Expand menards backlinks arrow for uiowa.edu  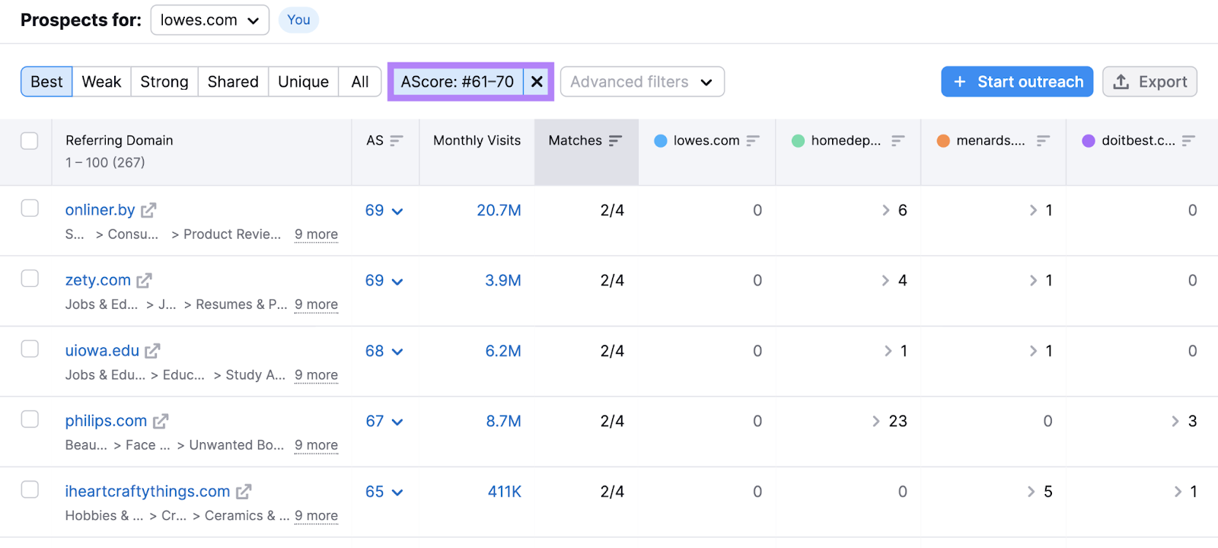[1033, 351]
